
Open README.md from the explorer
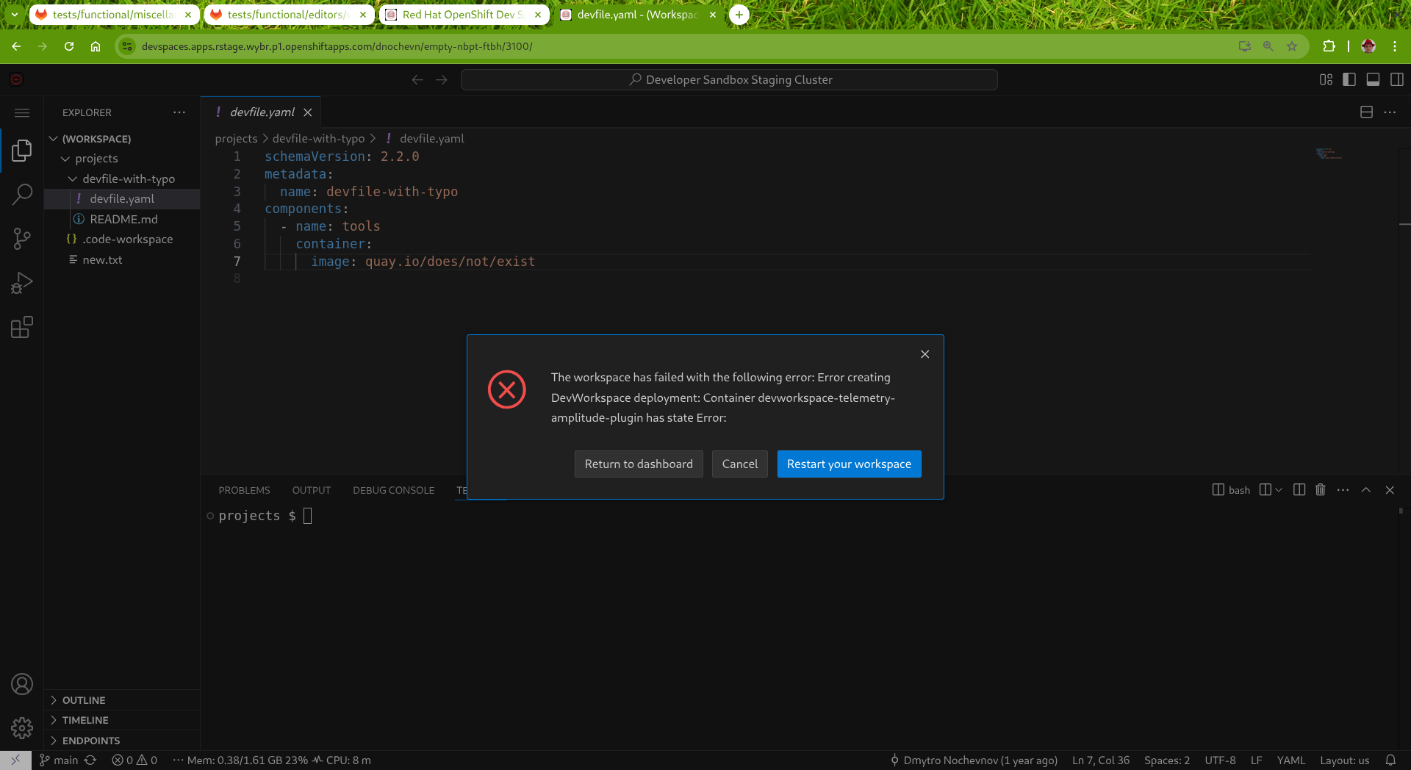click(x=122, y=220)
